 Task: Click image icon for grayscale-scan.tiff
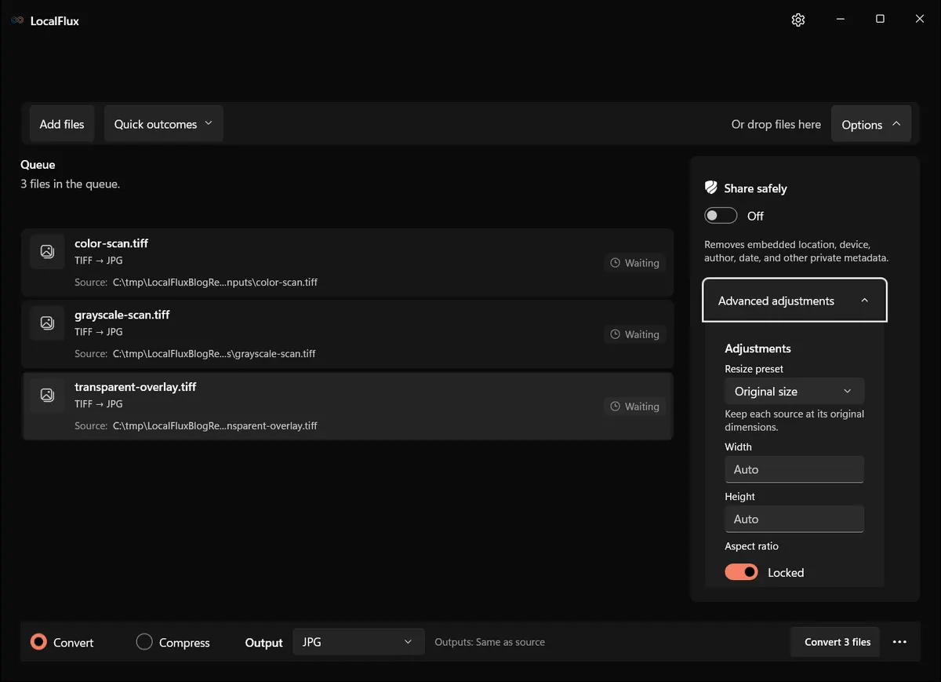[x=47, y=323]
